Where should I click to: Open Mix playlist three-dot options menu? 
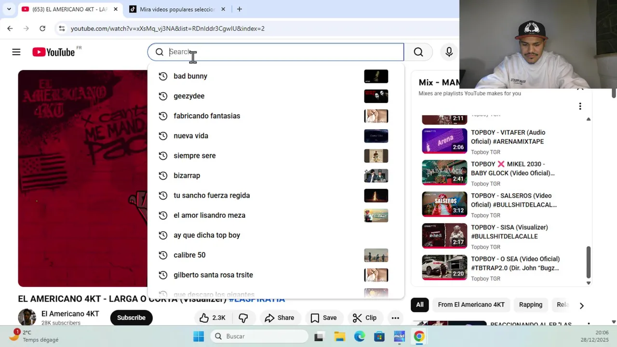(580, 106)
